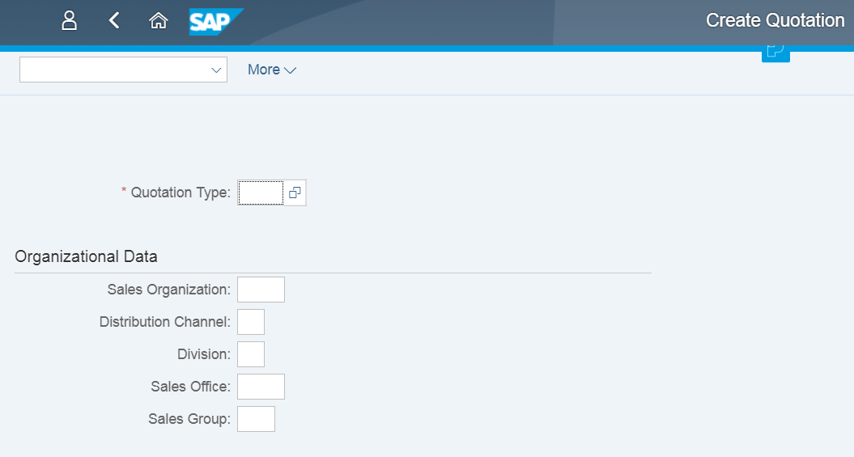Open the user profile icon
This screenshot has width=854, height=457.
70,21
